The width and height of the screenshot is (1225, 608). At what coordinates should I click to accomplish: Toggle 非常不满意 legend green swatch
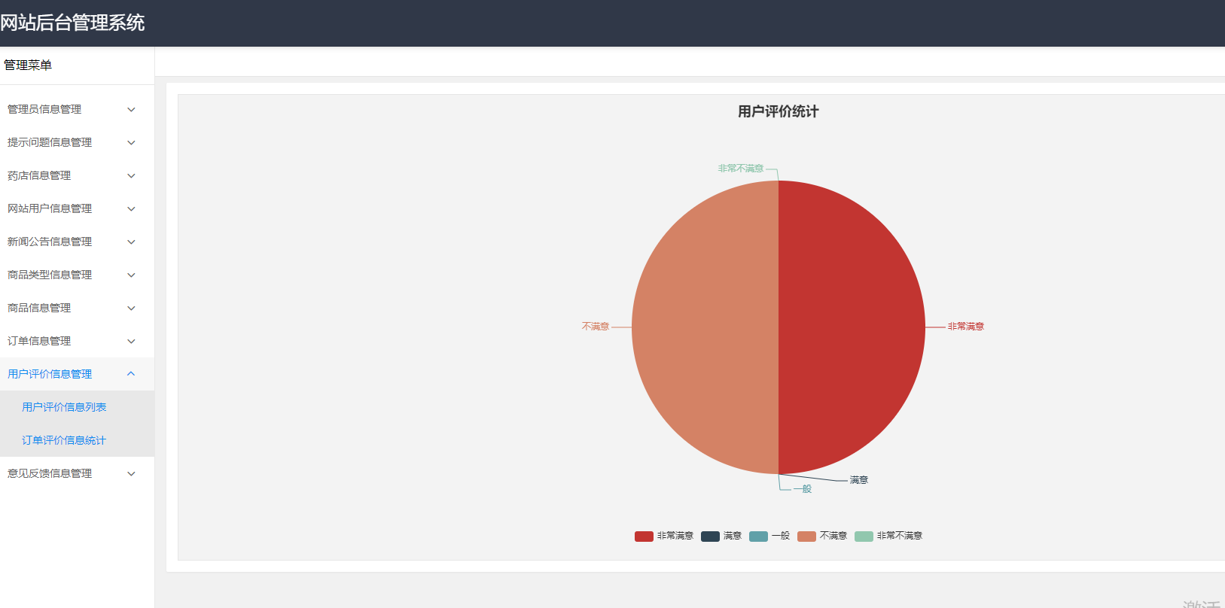point(864,536)
